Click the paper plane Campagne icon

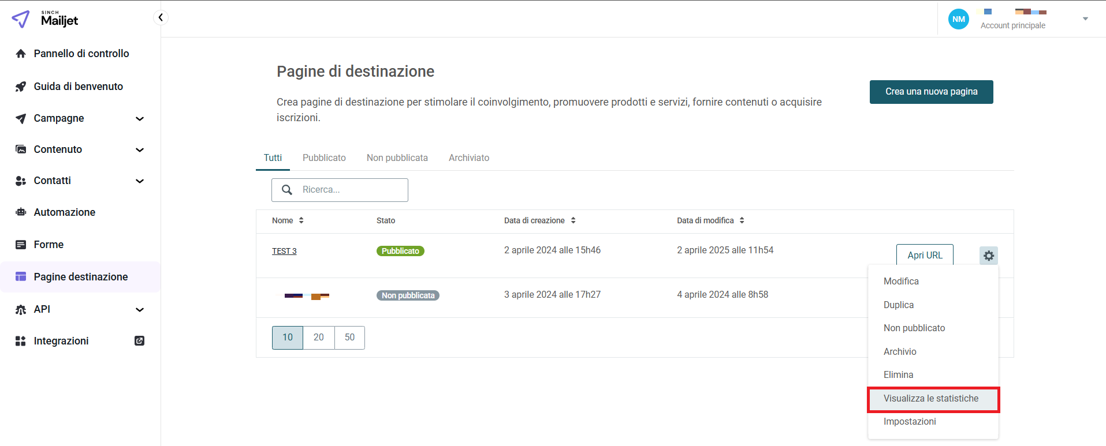21,118
